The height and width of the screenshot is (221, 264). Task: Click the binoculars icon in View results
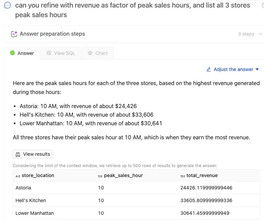tap(18, 154)
